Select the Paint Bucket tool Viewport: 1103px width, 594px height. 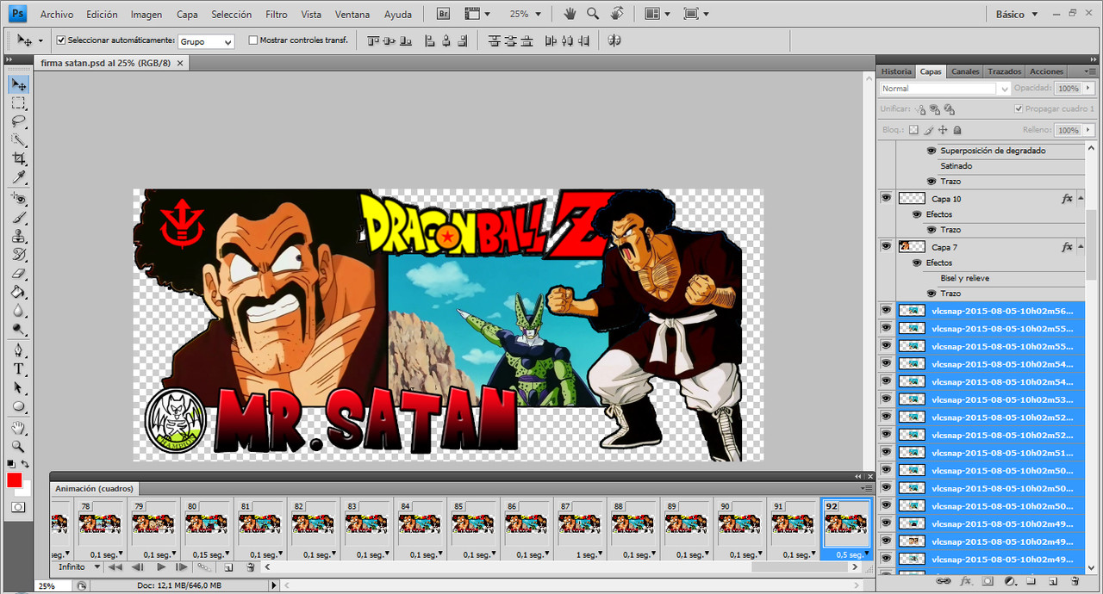tap(18, 292)
